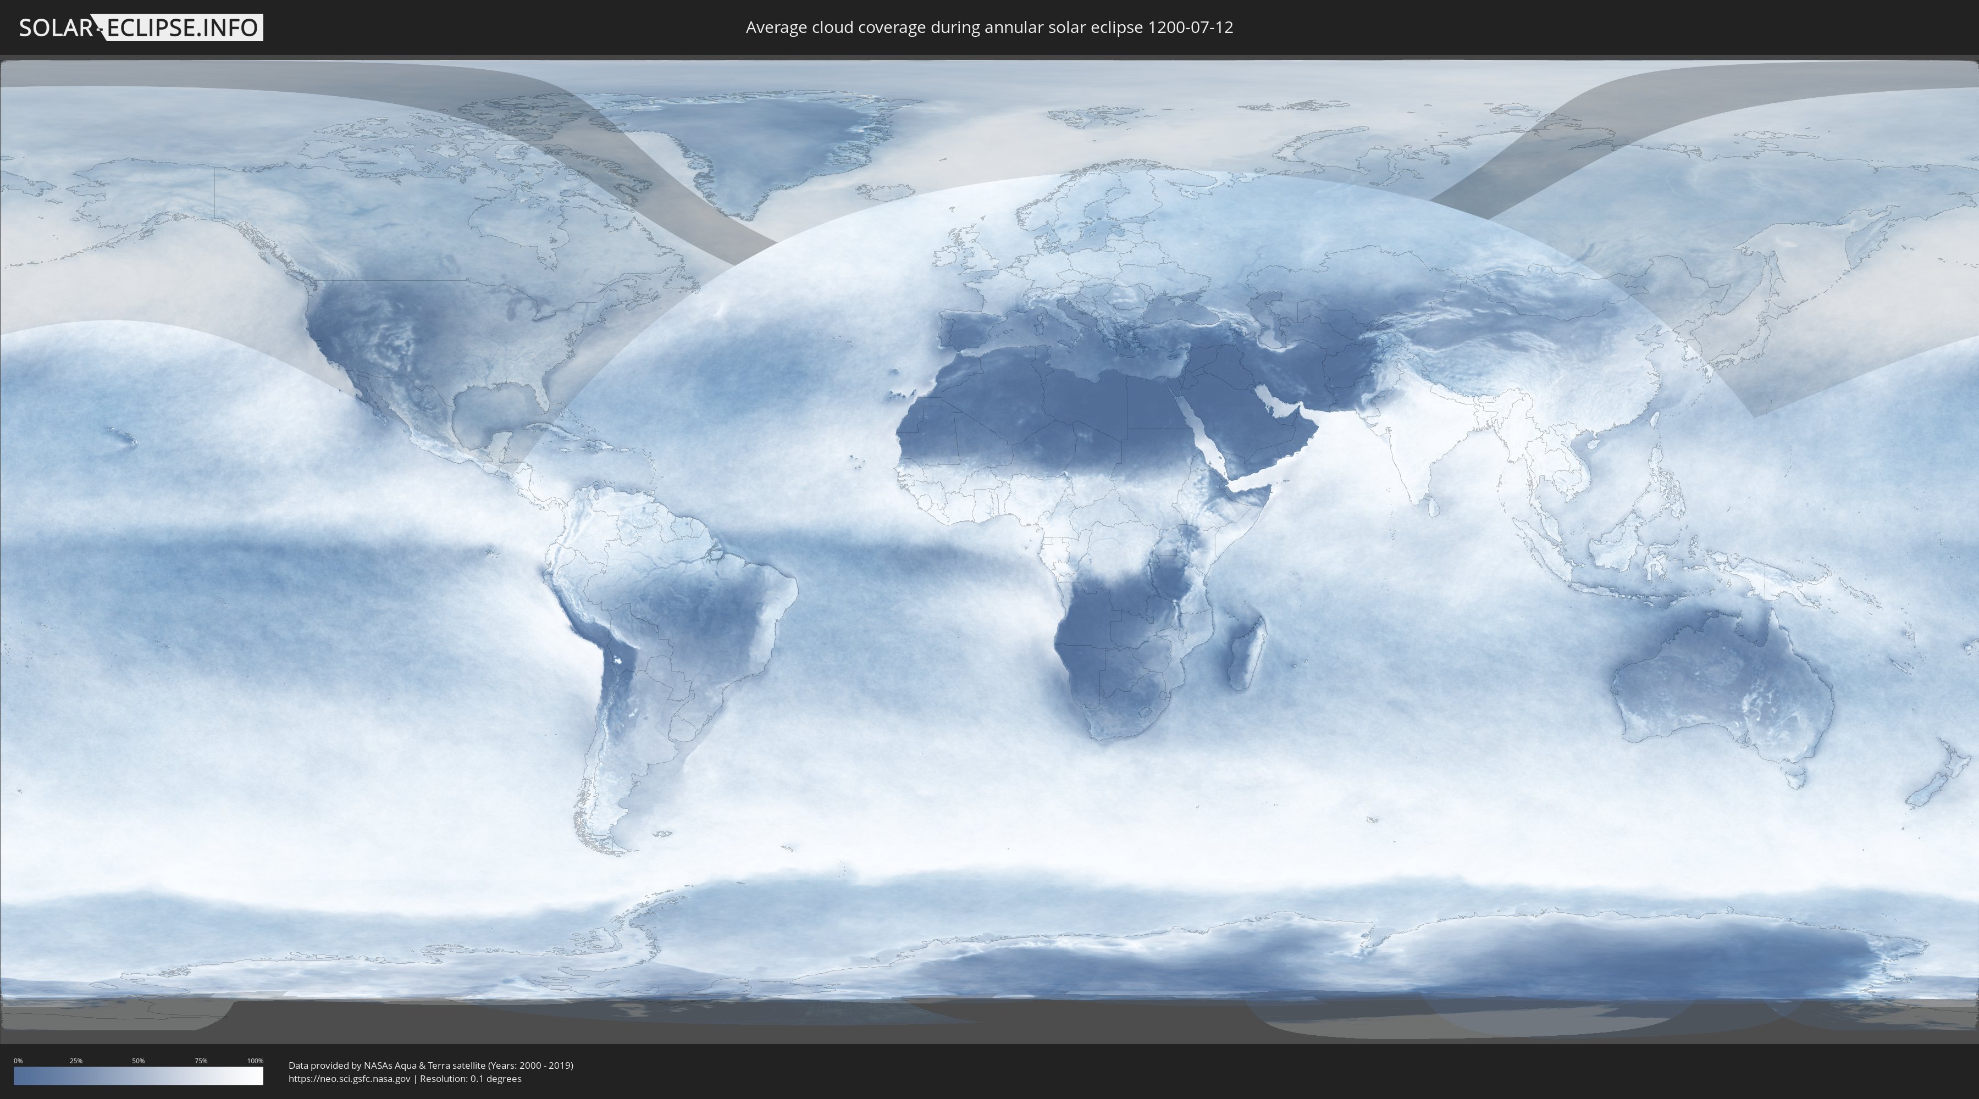Click the 25% legend label

[76, 1061]
